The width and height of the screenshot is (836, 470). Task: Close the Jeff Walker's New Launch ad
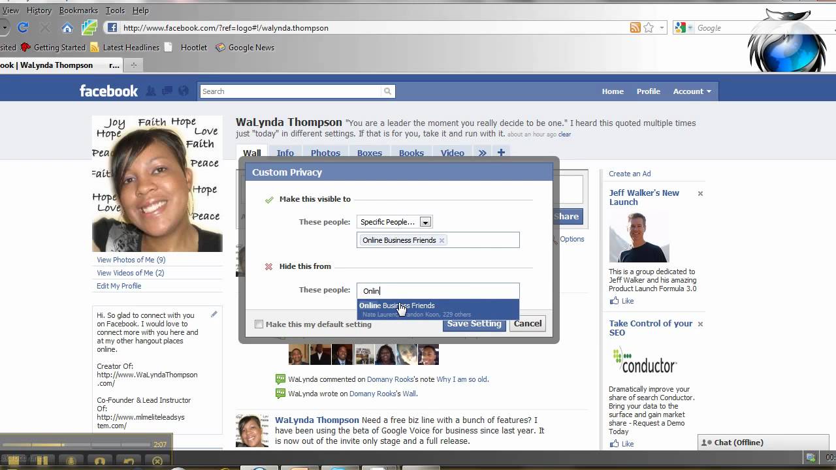point(700,193)
